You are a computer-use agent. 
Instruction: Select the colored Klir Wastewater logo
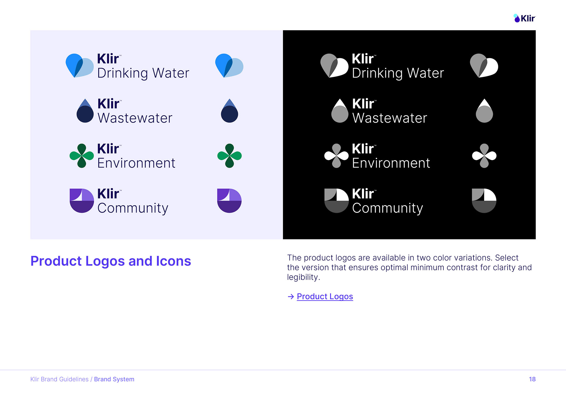tap(124, 111)
